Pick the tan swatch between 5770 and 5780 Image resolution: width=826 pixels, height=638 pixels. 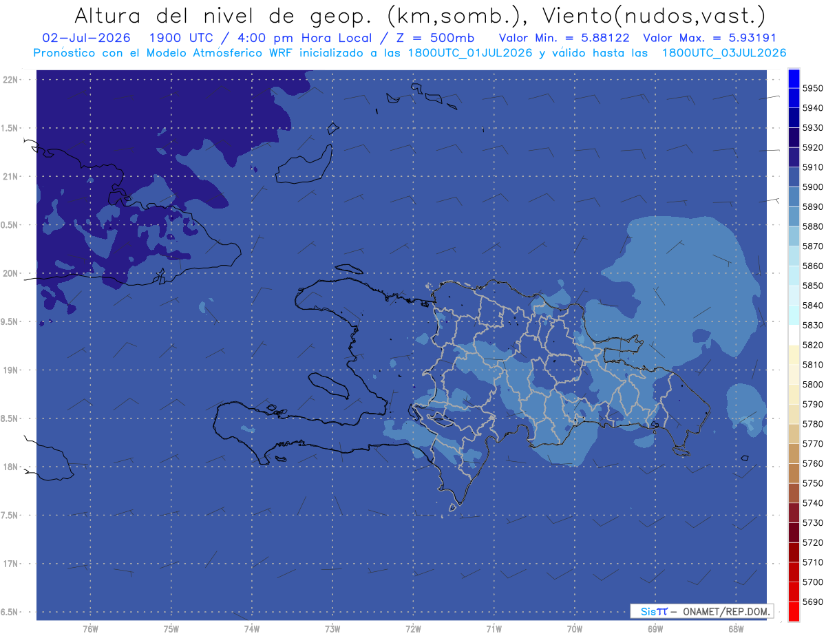(x=793, y=434)
